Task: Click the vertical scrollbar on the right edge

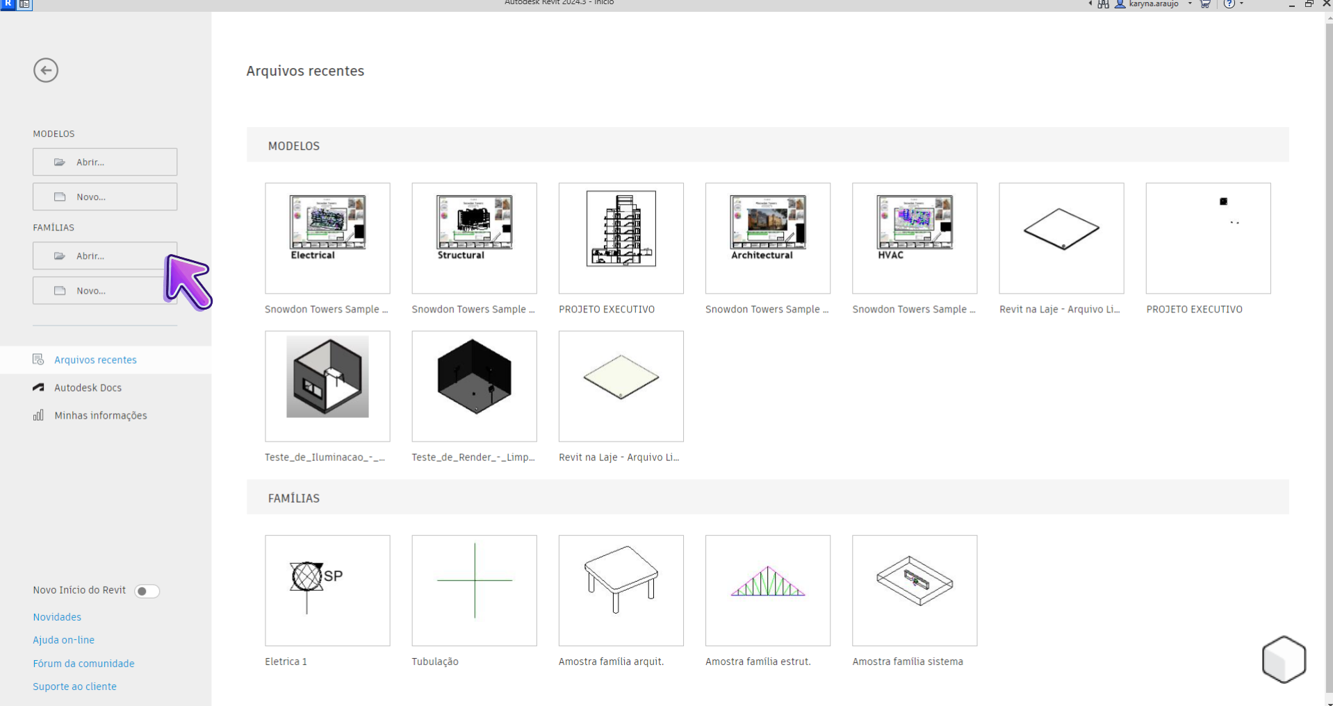Action: [1329, 358]
